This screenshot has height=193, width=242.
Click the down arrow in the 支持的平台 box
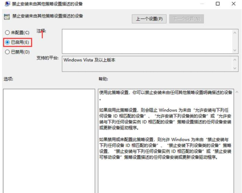click(x=235, y=70)
